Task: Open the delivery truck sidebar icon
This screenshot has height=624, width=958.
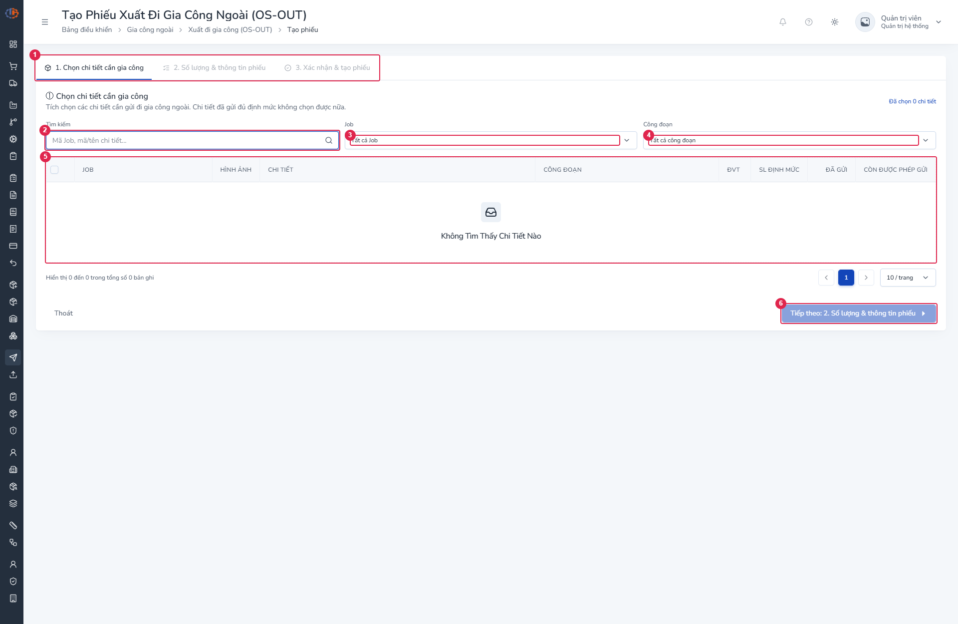Action: (x=13, y=83)
